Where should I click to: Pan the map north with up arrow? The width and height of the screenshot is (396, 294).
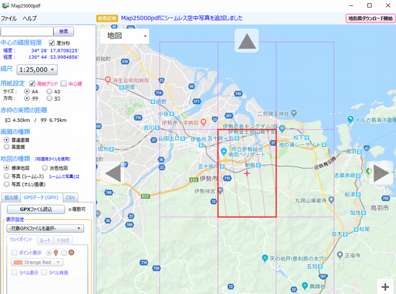(247, 41)
